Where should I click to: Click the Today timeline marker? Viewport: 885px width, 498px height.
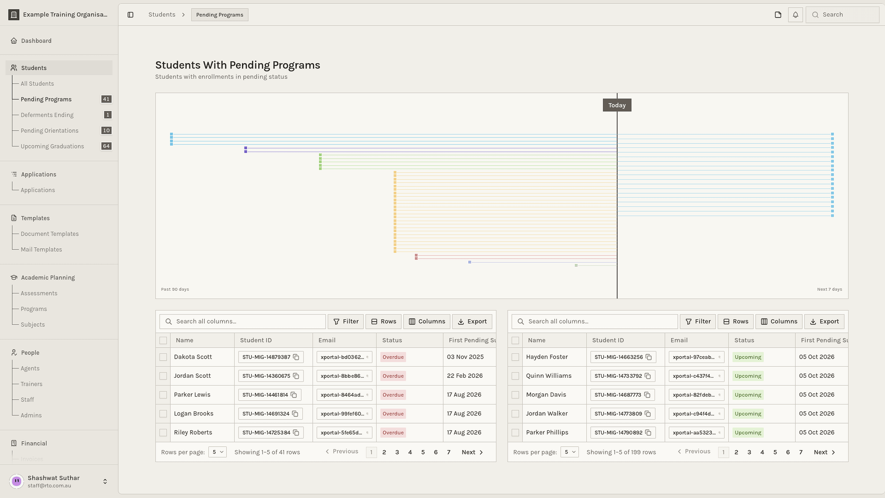[x=617, y=105]
